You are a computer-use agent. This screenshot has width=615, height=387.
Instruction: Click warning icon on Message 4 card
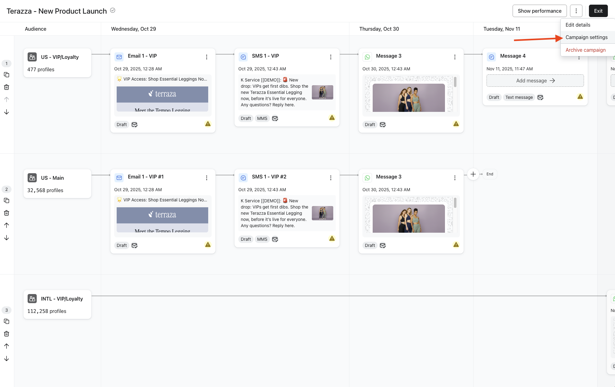point(580,97)
